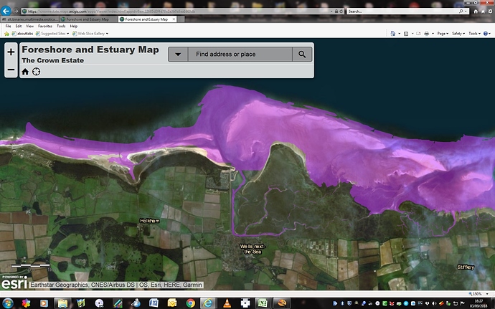Expand the address bar history dropdown
Screen dimensions: 495x309
pyautogui.click(x=331, y=11)
